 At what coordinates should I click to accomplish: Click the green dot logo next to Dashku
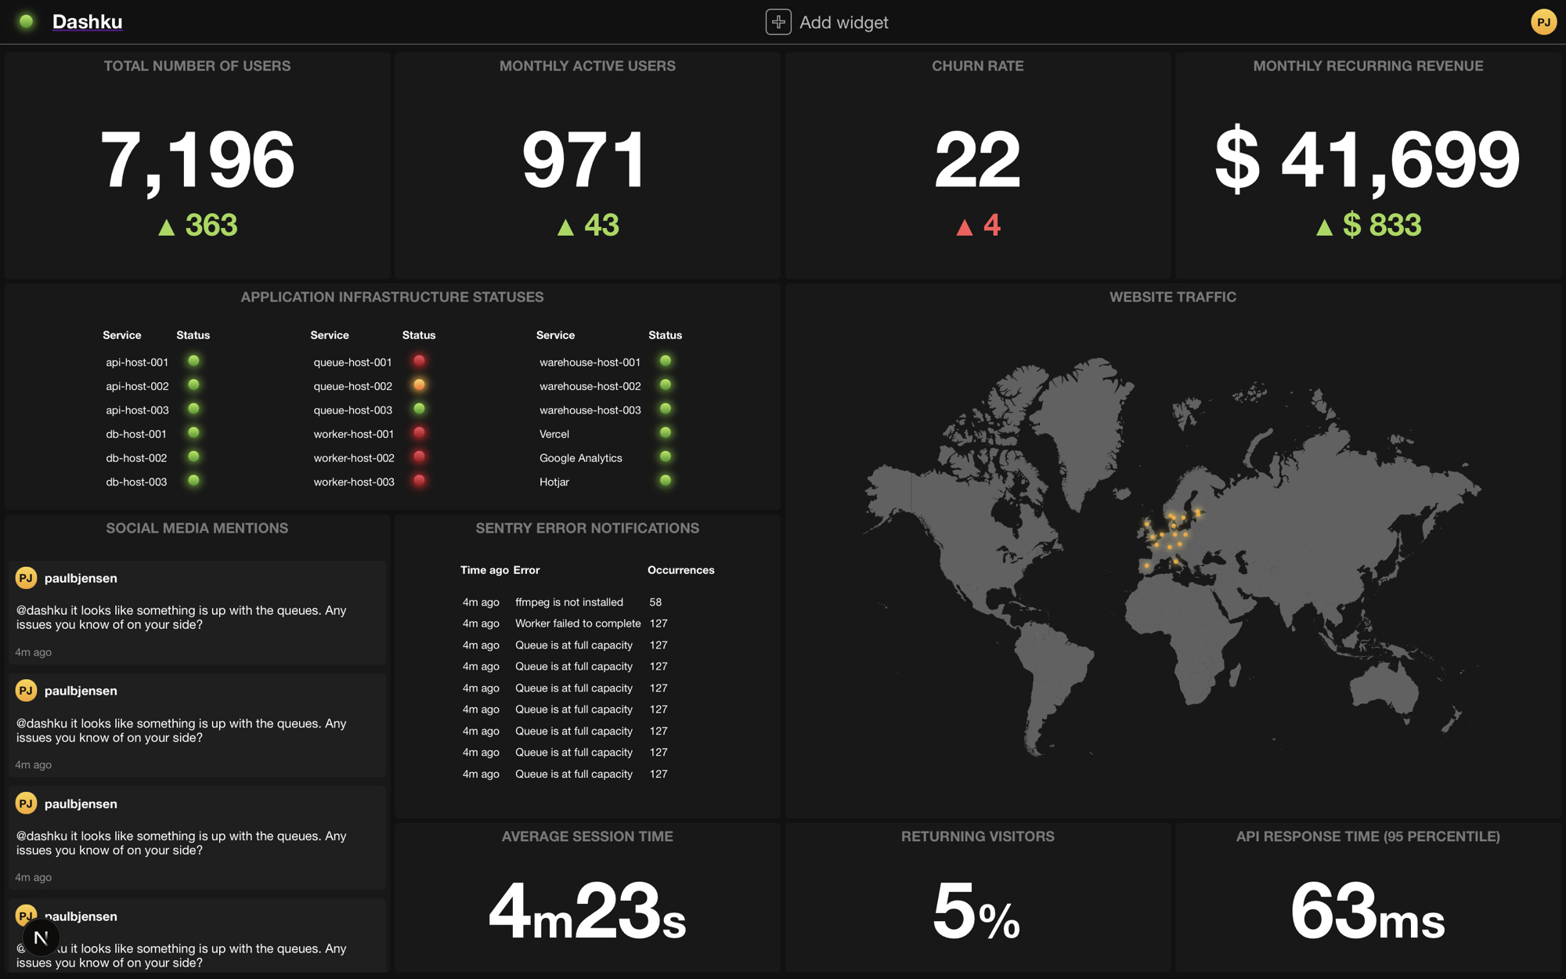coord(26,21)
